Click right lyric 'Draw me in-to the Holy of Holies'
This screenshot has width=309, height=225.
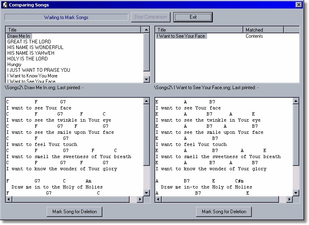(x=206, y=187)
